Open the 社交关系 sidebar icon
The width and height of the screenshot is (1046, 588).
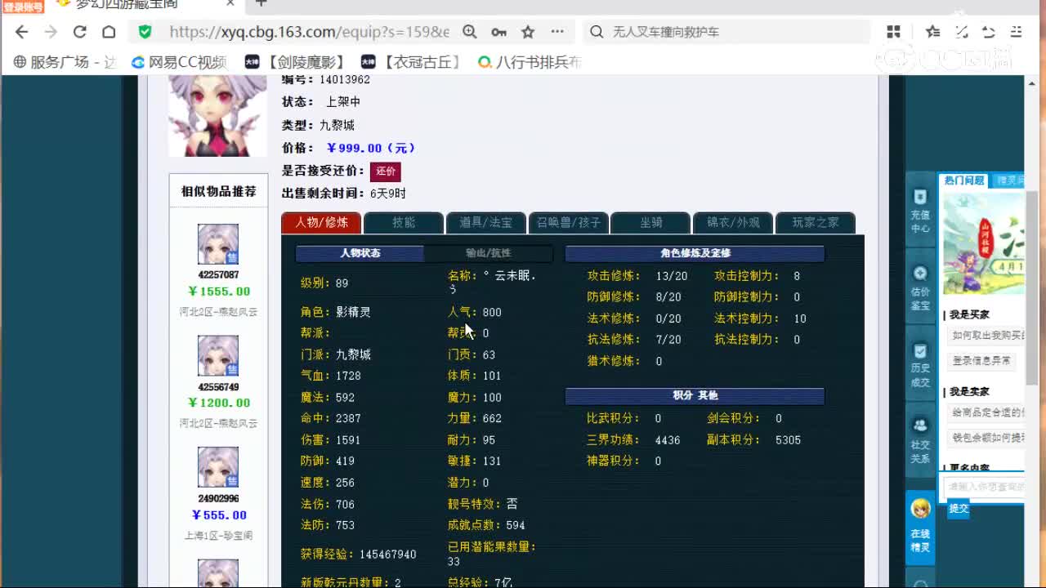(x=920, y=441)
